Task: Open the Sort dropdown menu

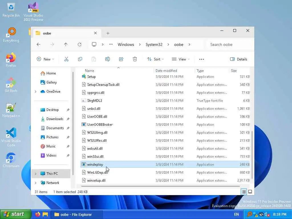Action: tap(155, 59)
